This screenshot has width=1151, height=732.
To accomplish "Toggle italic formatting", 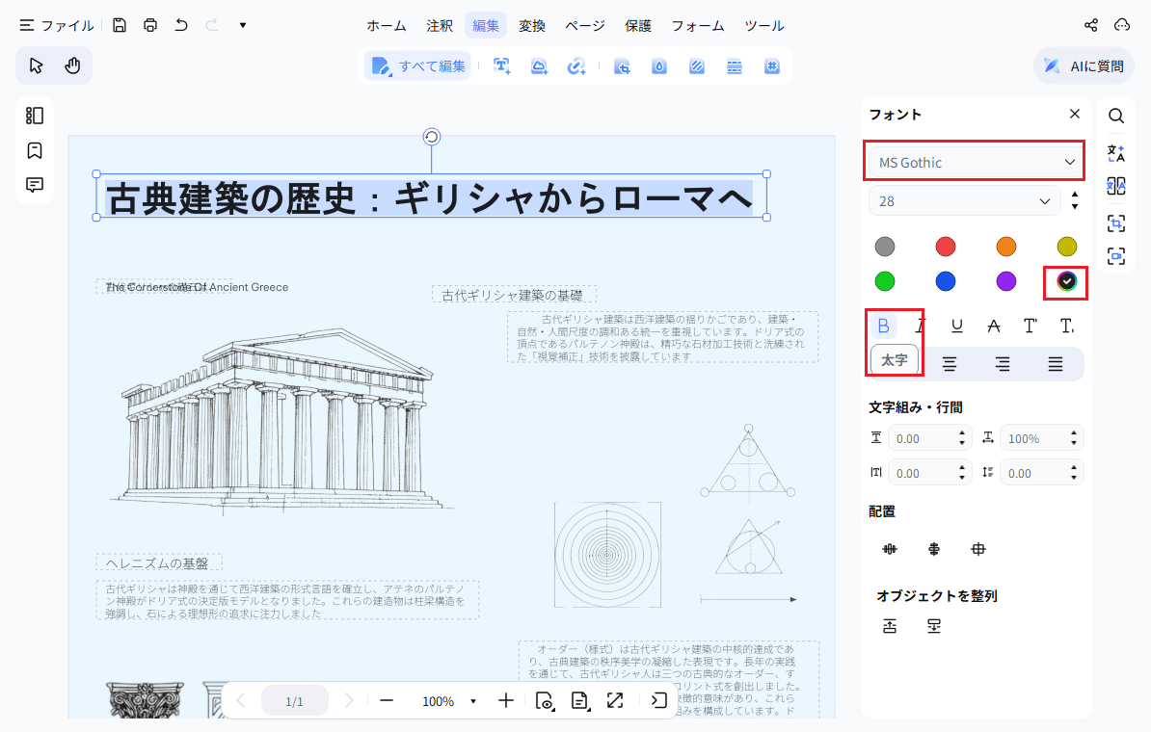I will tap(920, 326).
